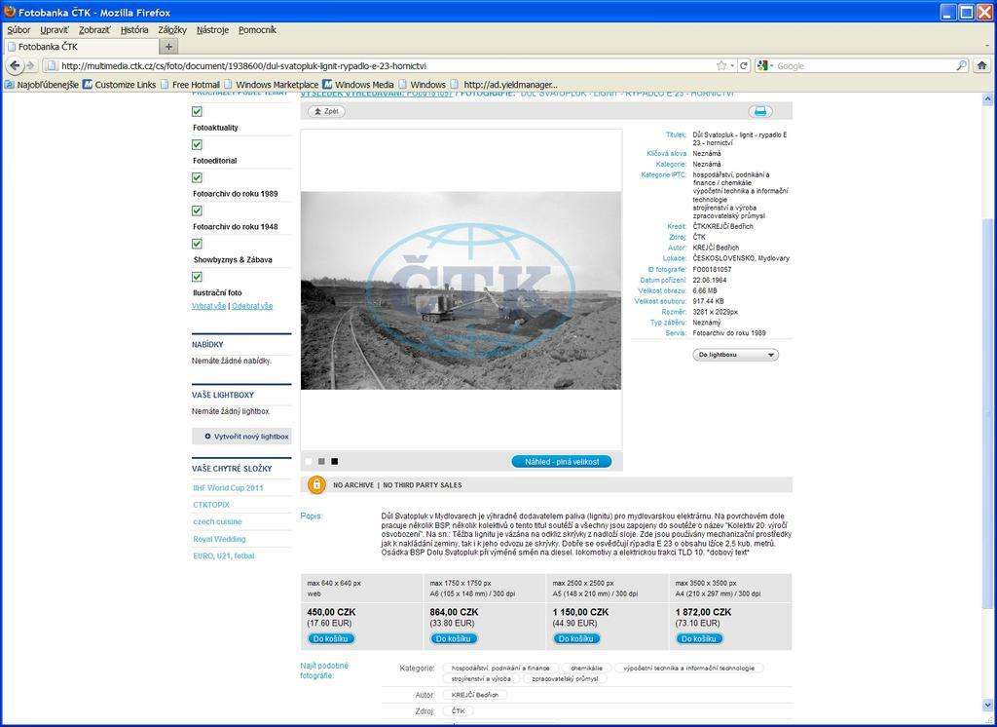Open the tab list dropdown arrow
997x727 pixels.
pyautogui.click(x=987, y=47)
